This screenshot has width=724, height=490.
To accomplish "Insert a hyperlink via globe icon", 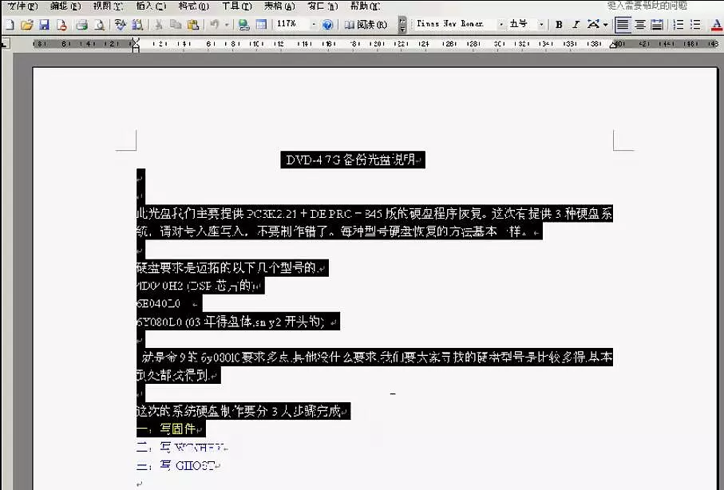I will tap(243, 25).
